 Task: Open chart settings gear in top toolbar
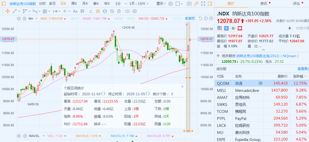[x=171, y=3]
